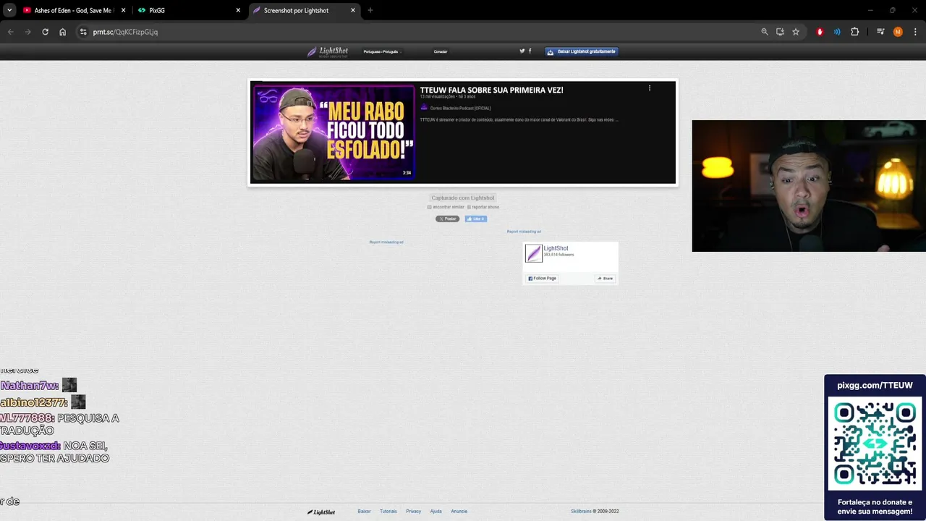Image resolution: width=926 pixels, height=521 pixels.
Task: Open the red hand ad-blocker extension
Action: pos(820,32)
